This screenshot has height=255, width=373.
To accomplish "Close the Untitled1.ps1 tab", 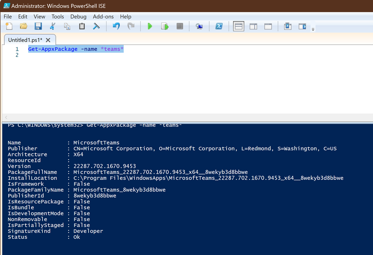I will (x=48, y=40).
